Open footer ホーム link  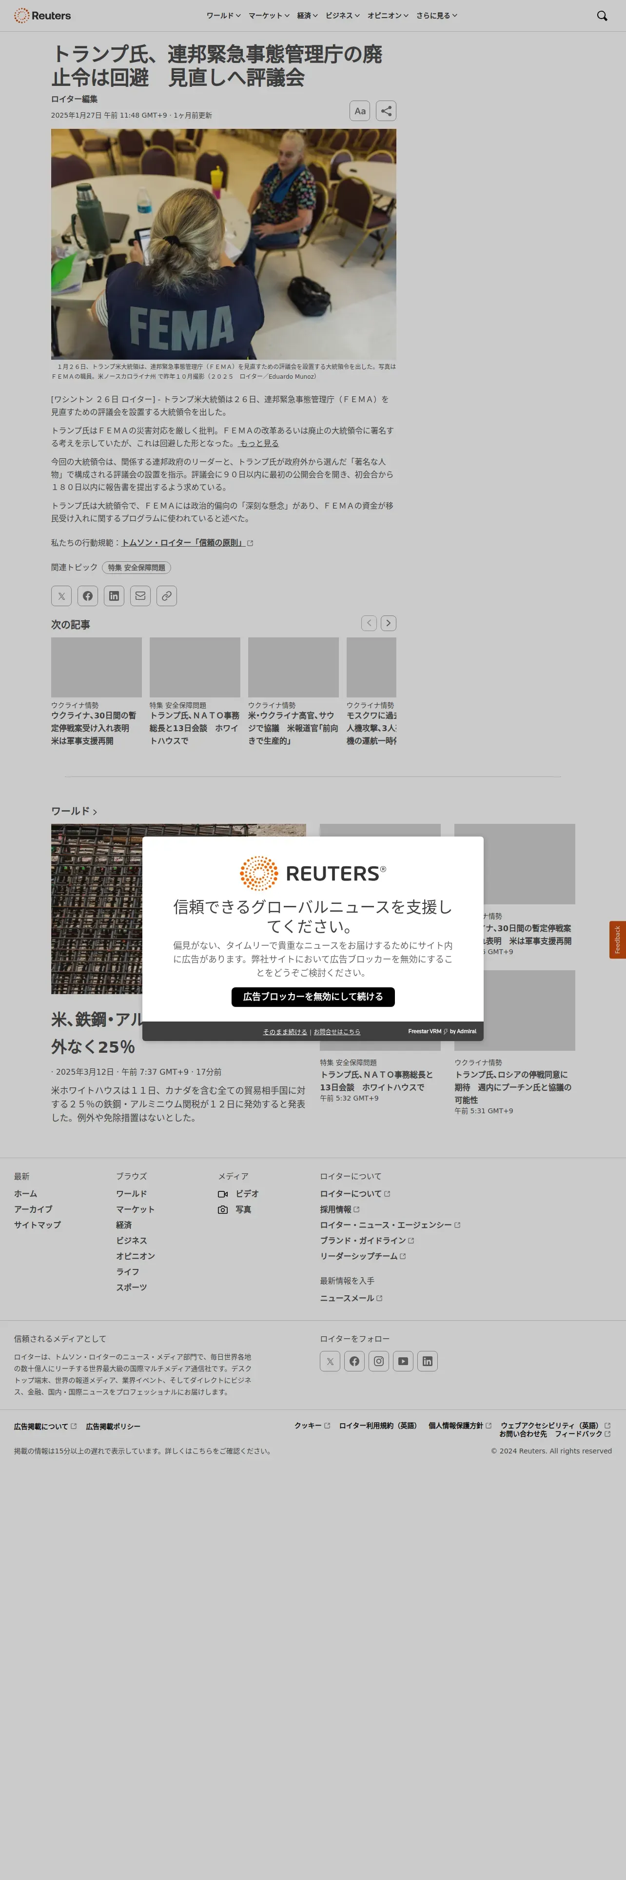25,1194
